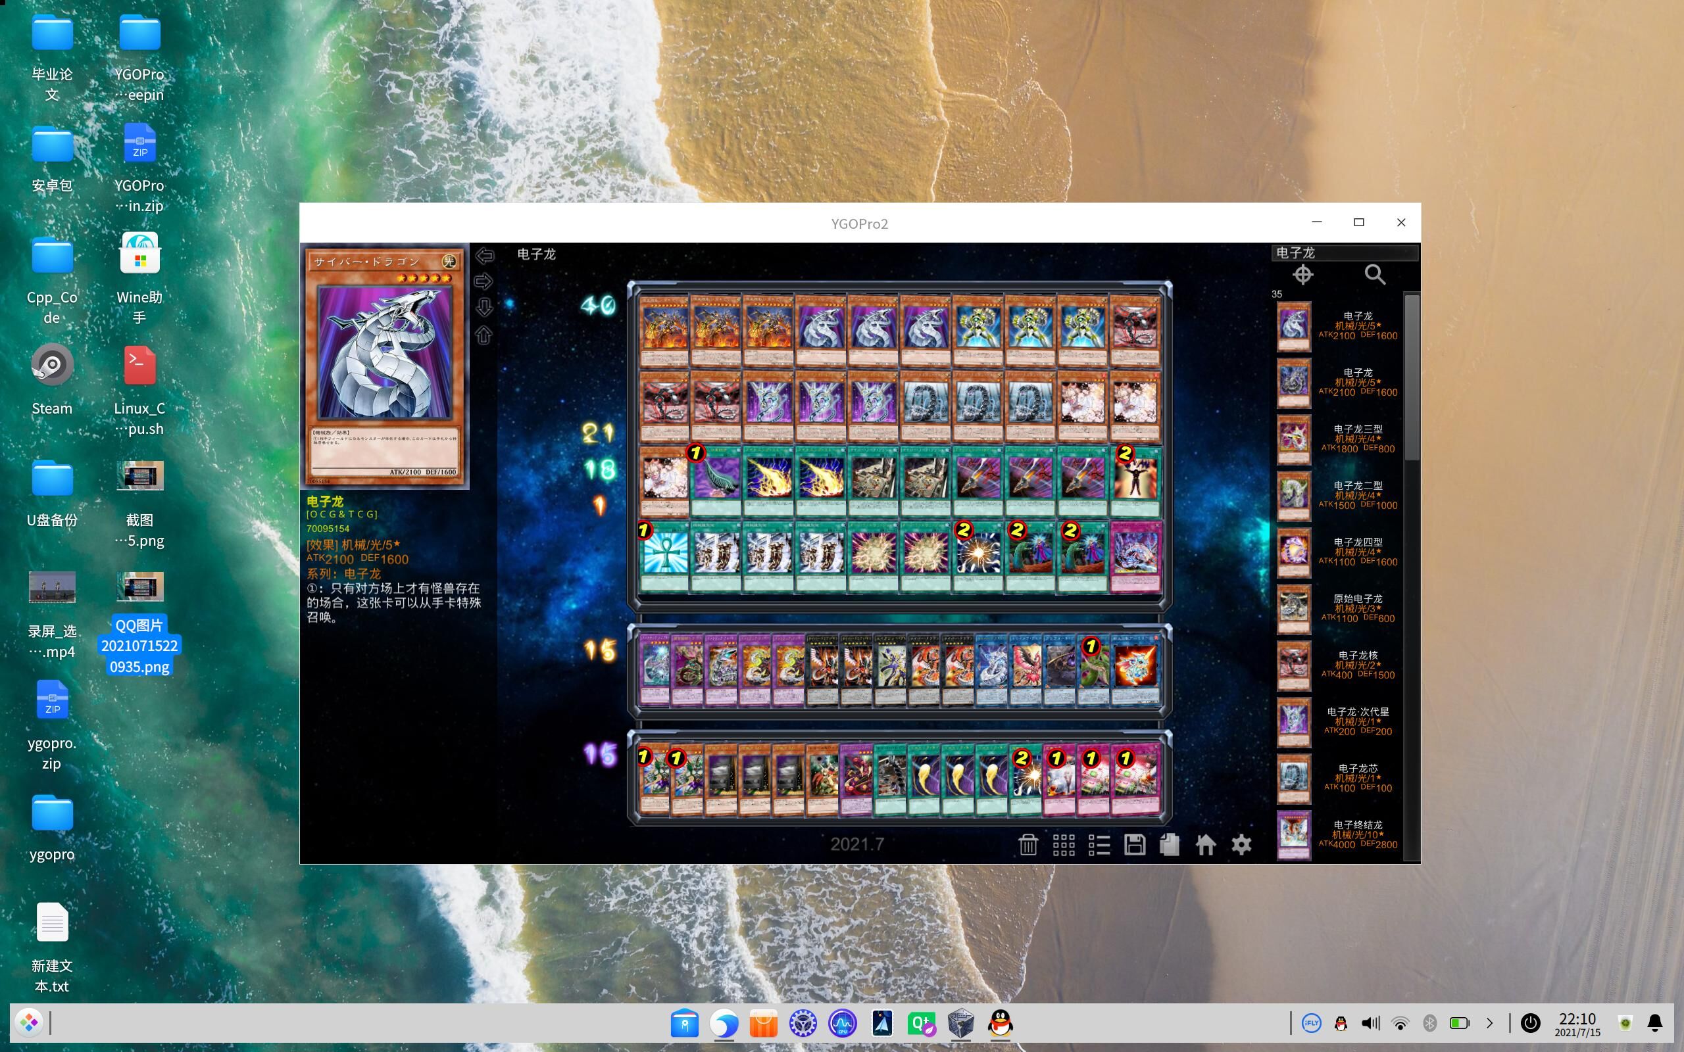Click the large Cyber Dragon card preview
The height and width of the screenshot is (1052, 1684).
pyautogui.click(x=385, y=366)
